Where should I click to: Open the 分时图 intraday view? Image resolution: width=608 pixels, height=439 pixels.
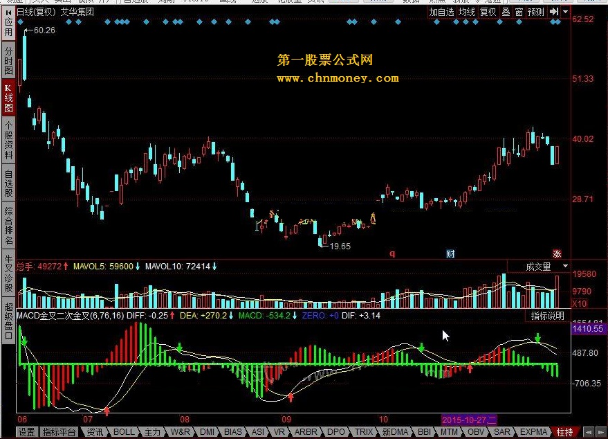tap(8, 61)
